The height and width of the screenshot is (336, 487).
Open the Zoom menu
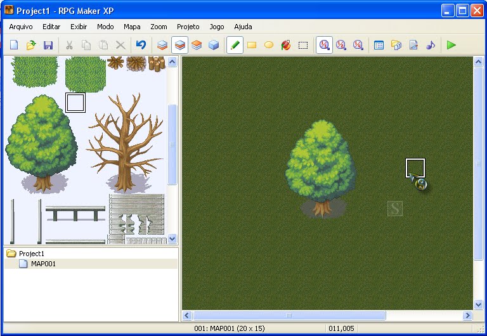tap(159, 27)
